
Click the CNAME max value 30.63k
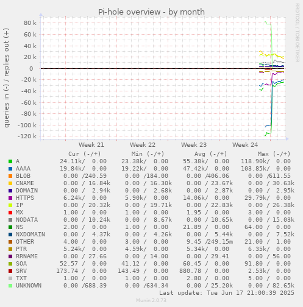[x=283, y=183]
